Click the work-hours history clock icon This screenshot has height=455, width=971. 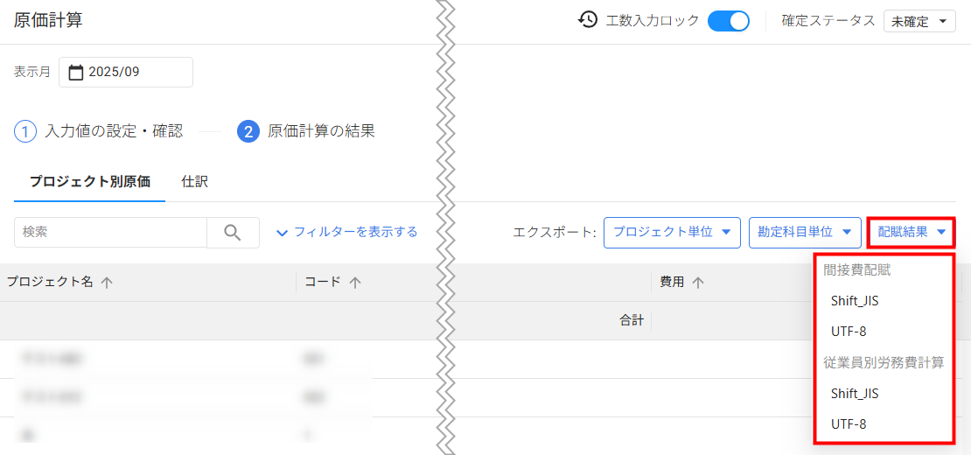pyautogui.click(x=588, y=20)
